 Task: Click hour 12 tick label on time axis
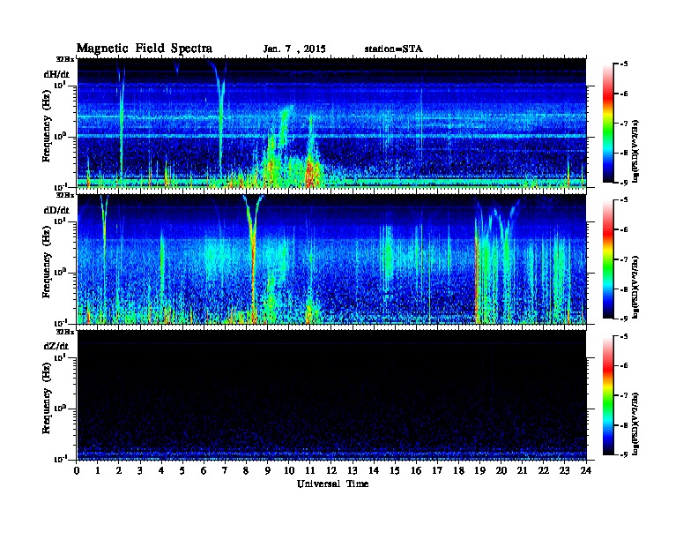pyautogui.click(x=331, y=470)
